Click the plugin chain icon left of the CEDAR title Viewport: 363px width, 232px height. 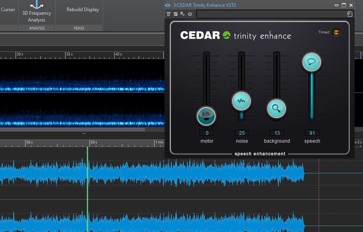coord(168,5)
